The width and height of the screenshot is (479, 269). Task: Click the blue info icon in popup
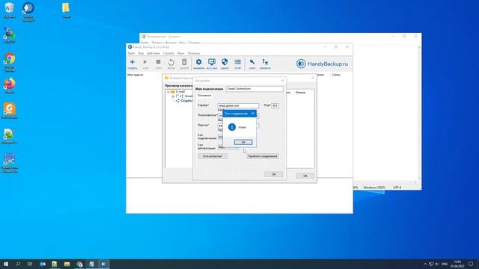[x=232, y=127]
